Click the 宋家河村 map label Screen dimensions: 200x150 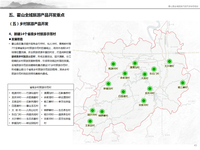pos(143,105)
